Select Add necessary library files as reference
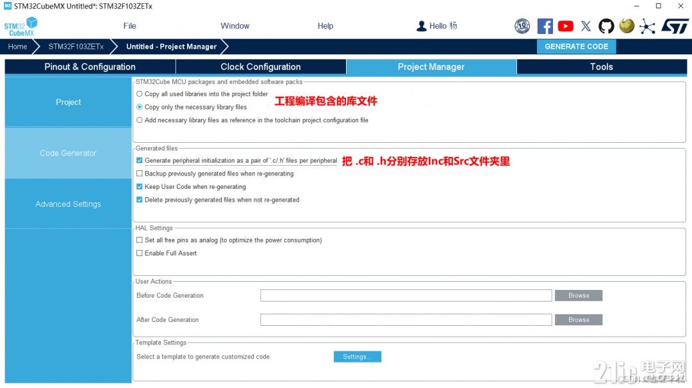The height and width of the screenshot is (388, 692). pyautogui.click(x=140, y=120)
